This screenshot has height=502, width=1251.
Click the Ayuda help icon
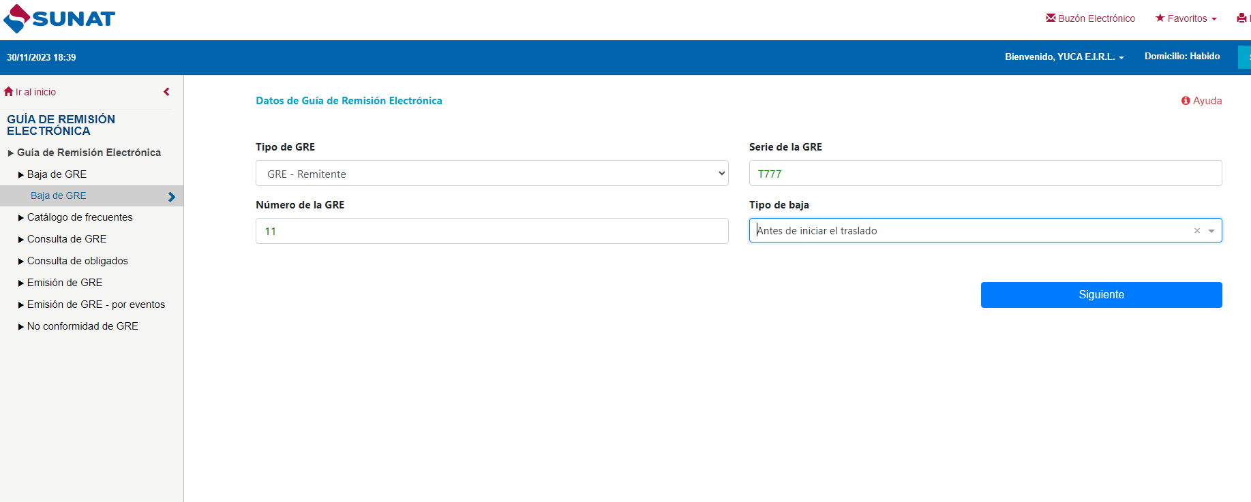(x=1186, y=101)
